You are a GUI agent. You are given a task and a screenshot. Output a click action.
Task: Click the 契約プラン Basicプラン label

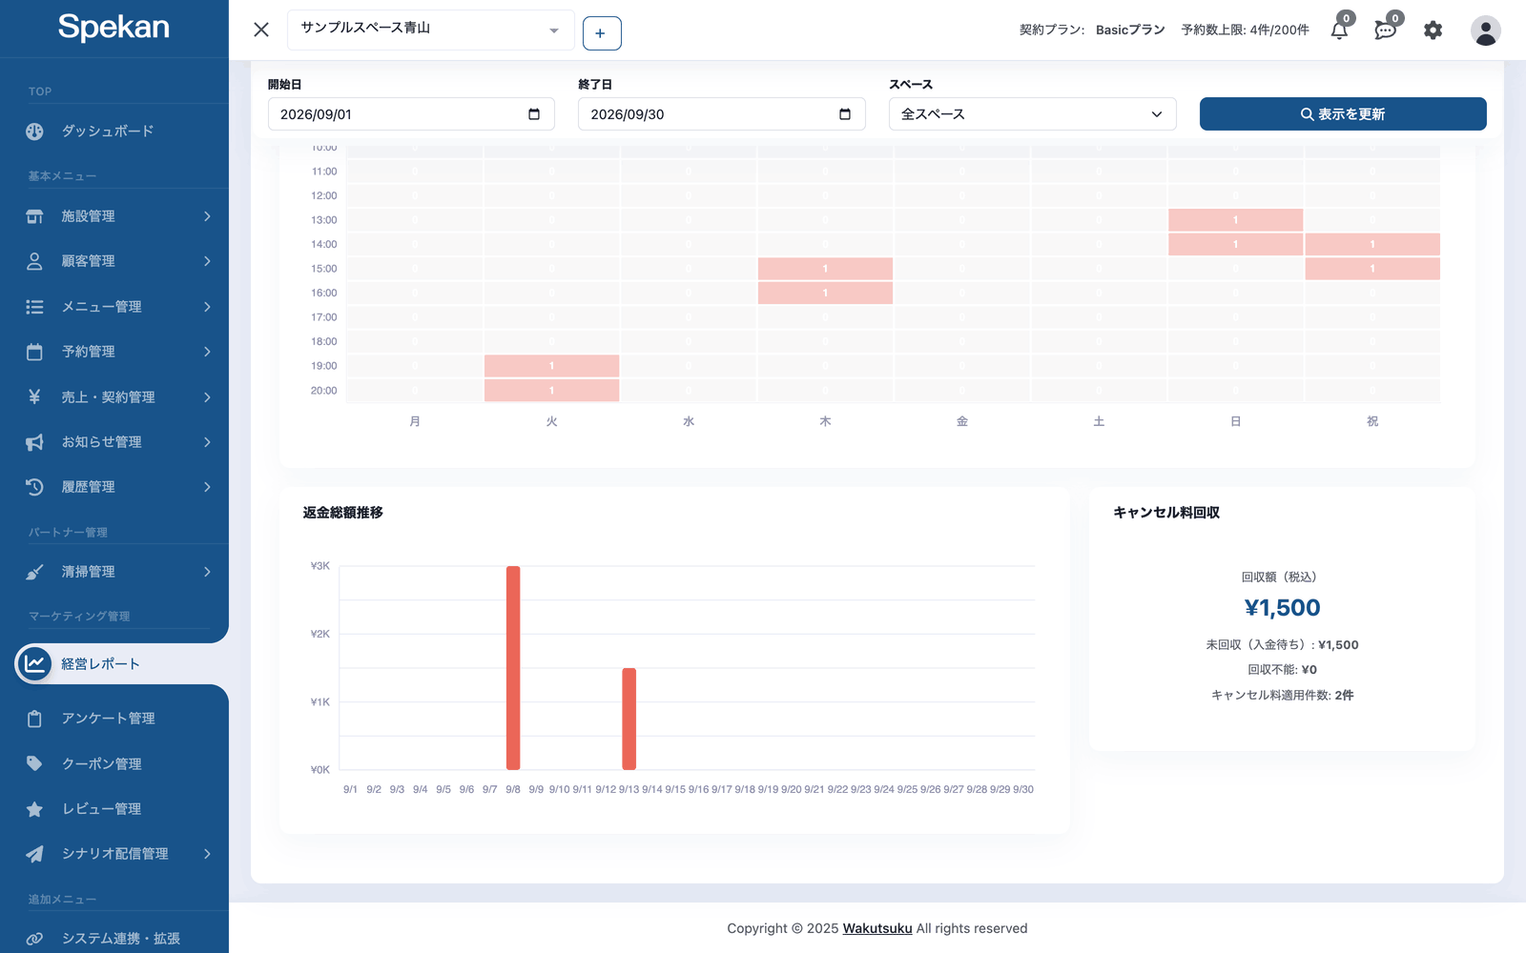point(1092,30)
